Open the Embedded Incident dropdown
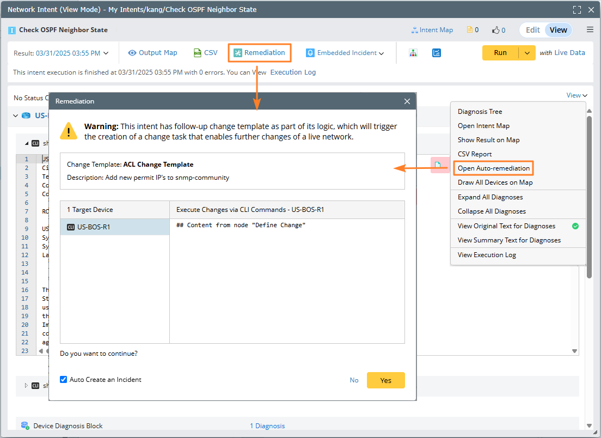Image resolution: width=601 pixels, height=438 pixels. point(345,53)
